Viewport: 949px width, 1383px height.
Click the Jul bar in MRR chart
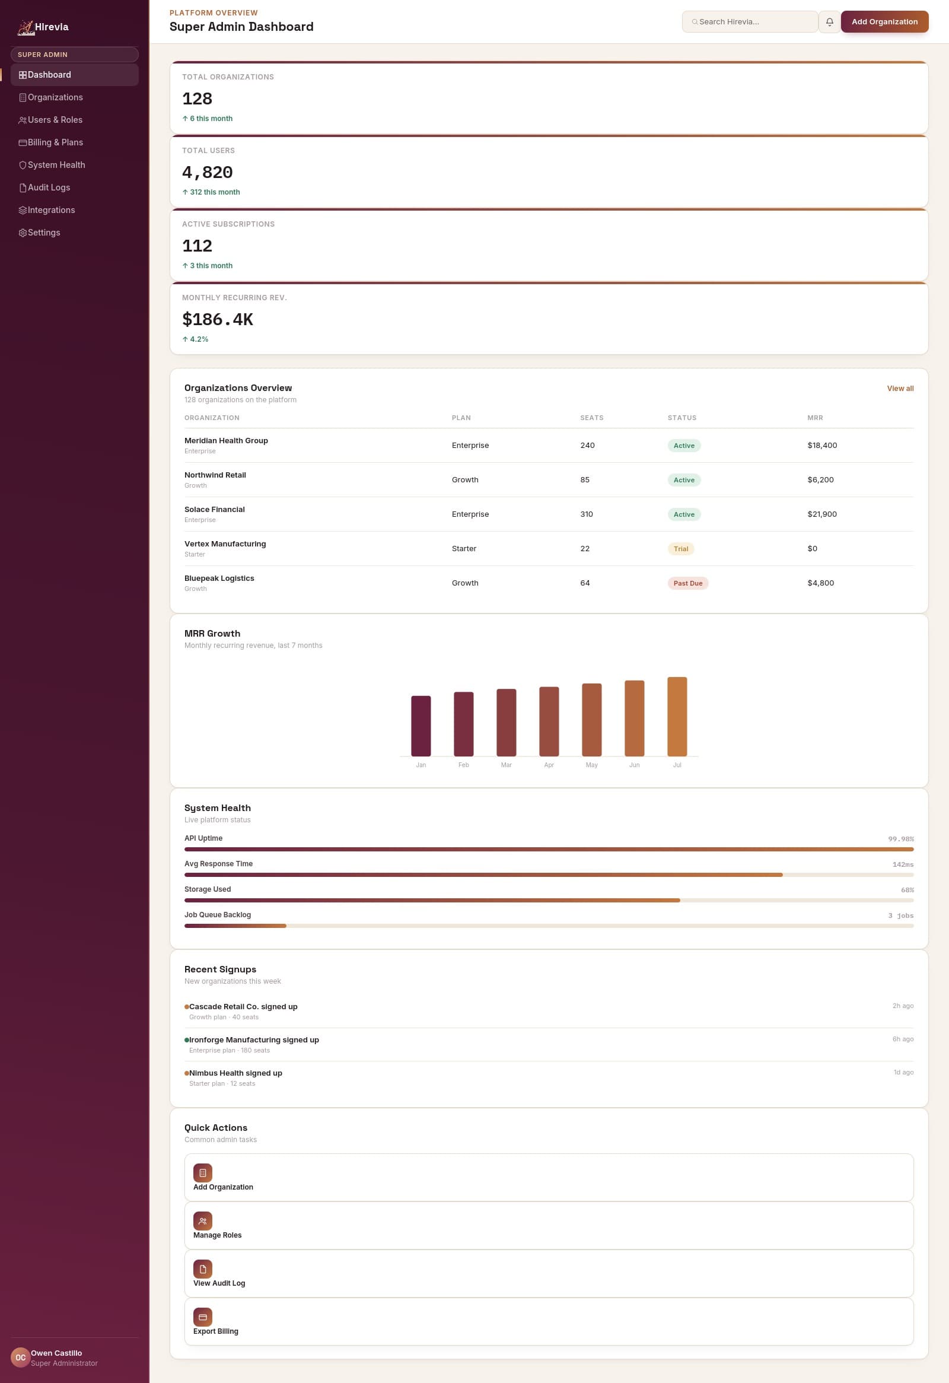(677, 717)
